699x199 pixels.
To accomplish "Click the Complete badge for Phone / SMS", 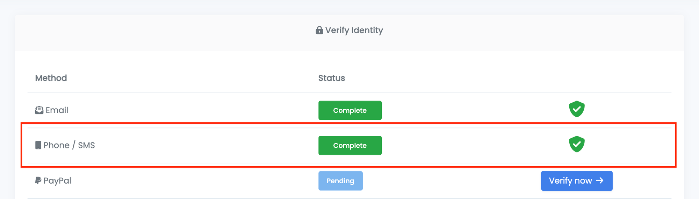I will coord(350,145).
